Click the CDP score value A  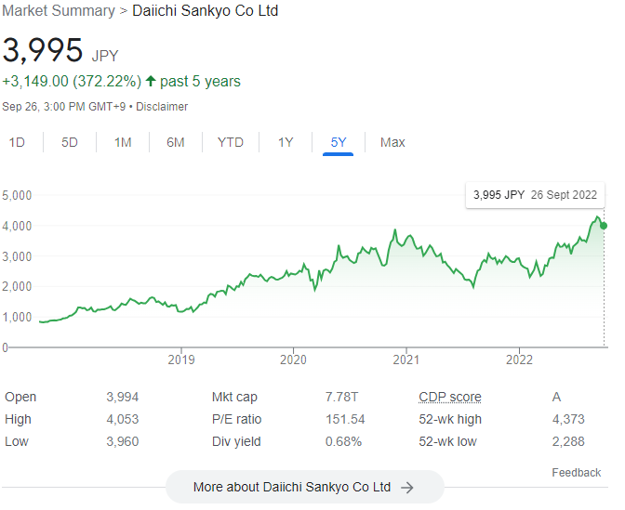click(556, 397)
